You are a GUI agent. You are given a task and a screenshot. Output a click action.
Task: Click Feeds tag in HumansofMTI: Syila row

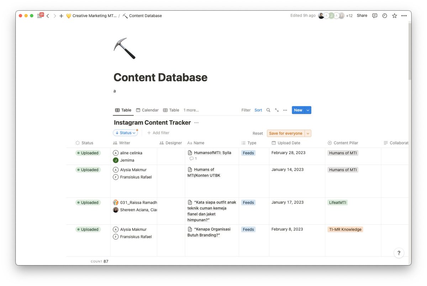point(248,153)
